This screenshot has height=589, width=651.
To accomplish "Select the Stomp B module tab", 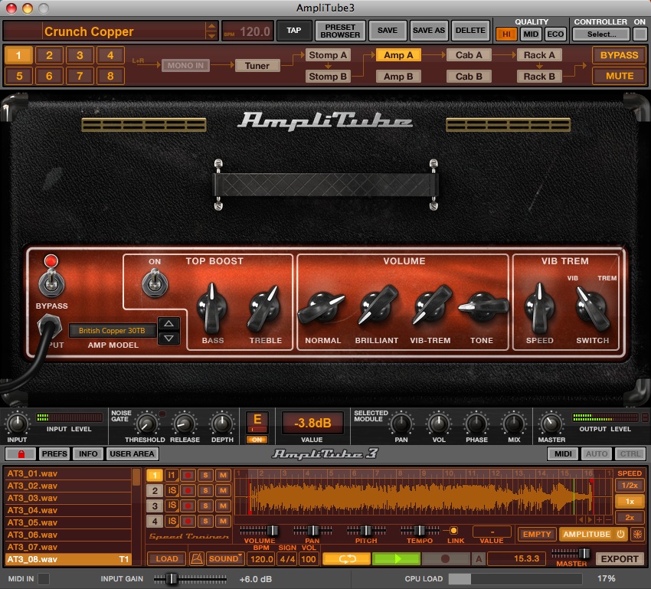I will (328, 77).
